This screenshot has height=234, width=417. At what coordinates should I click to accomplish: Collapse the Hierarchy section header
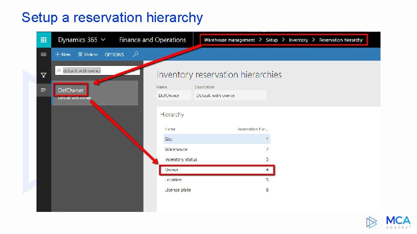tap(172, 114)
